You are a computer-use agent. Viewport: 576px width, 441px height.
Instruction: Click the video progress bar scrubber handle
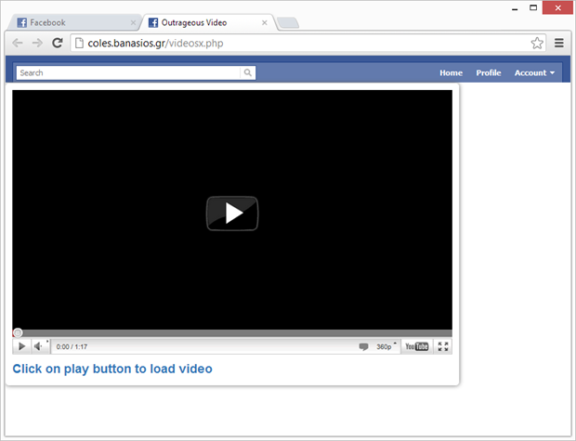[x=18, y=333]
